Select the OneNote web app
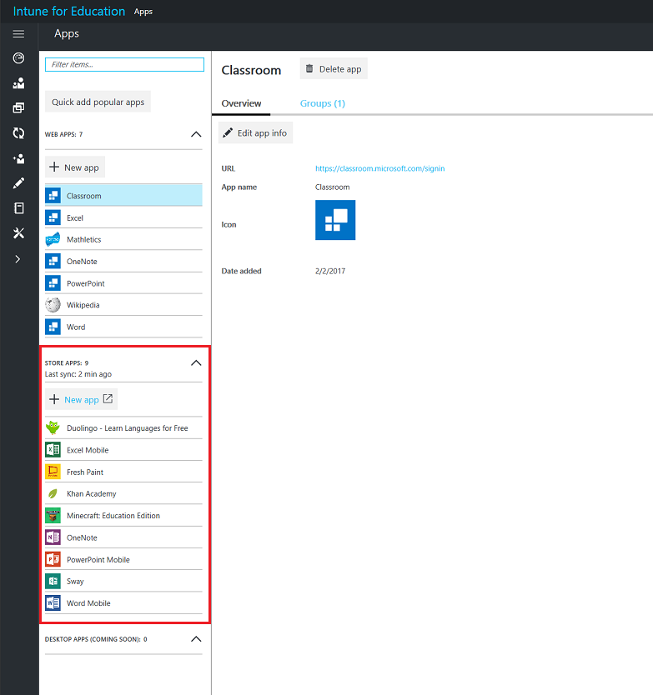The image size is (653, 695). coord(123,261)
